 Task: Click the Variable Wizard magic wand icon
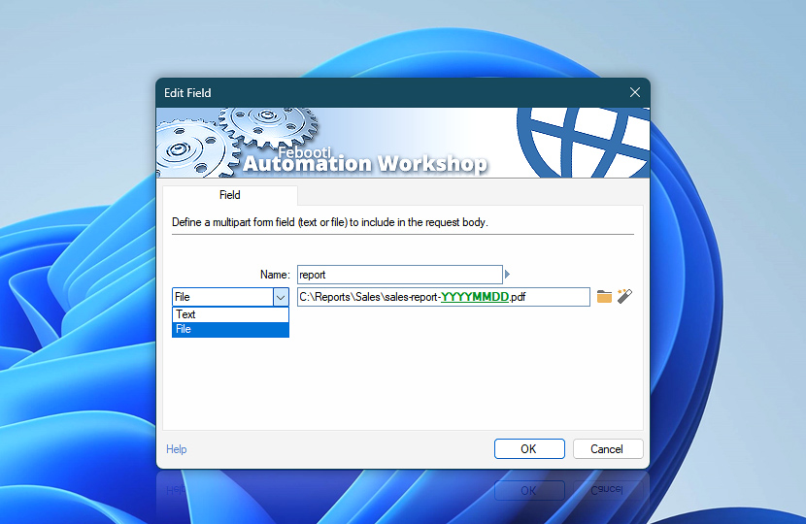[x=624, y=296]
